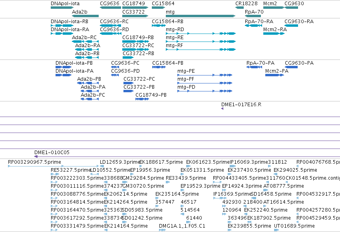Select transcript DNApol-iota-RB label
The image size is (340, 232).
click(70, 22)
